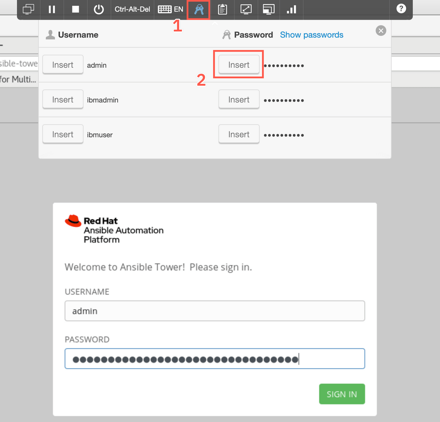Viewport: 440px width, 422px height.
Task: Click the 'ibmuser' username text
Action: point(100,135)
